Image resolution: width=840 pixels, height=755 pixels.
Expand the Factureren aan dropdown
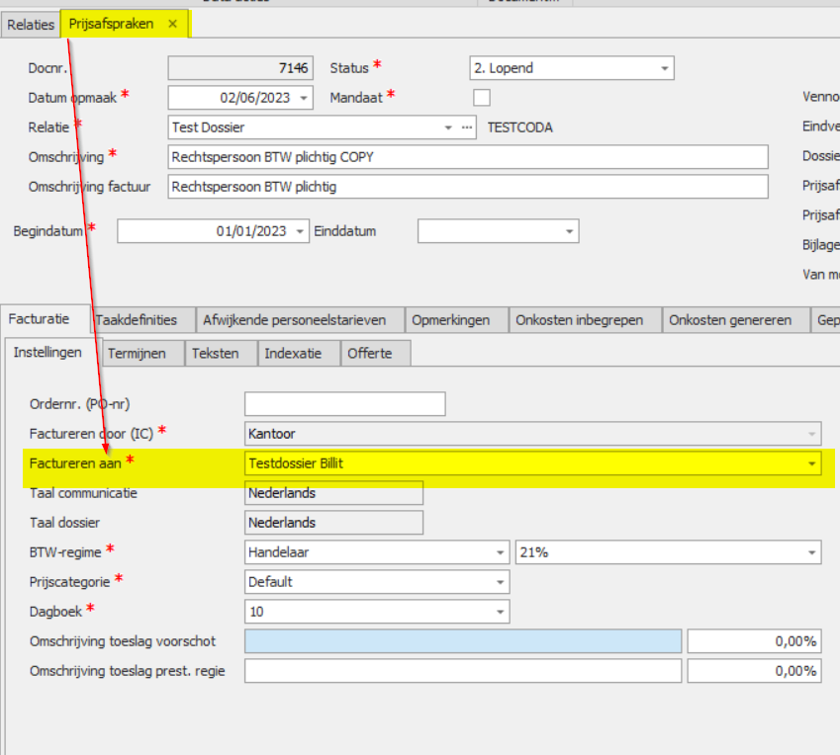(x=811, y=463)
